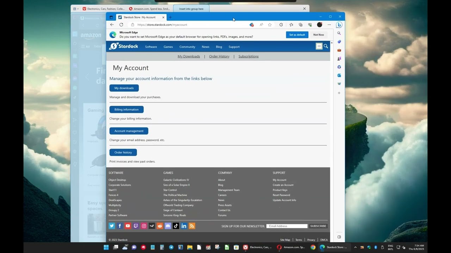Open Fences 4 footer link
This screenshot has width=451, height=253.
pyautogui.click(x=113, y=195)
